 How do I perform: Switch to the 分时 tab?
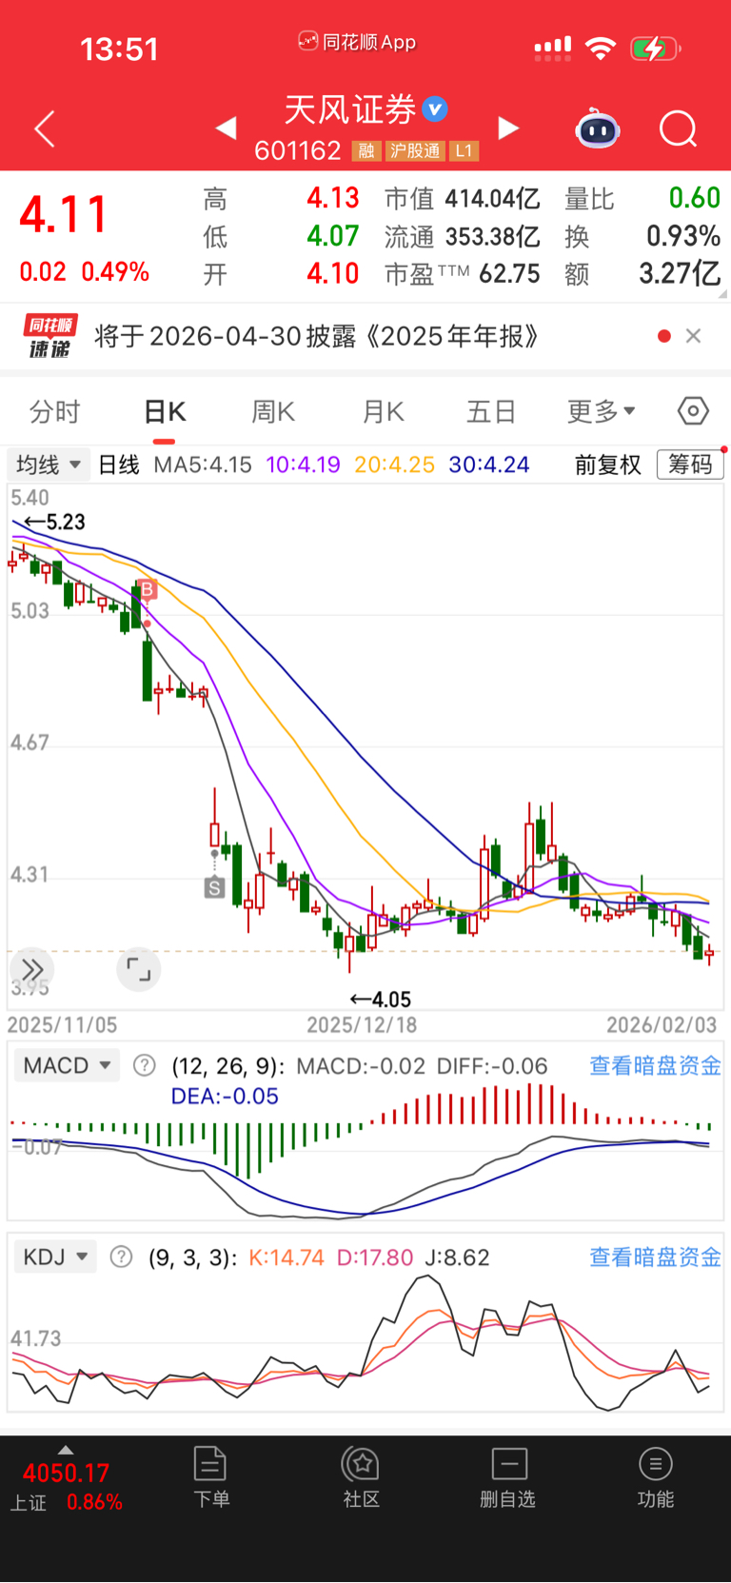[54, 411]
